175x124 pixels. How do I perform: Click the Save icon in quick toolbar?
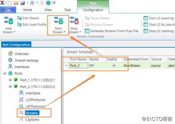(22, 3)
